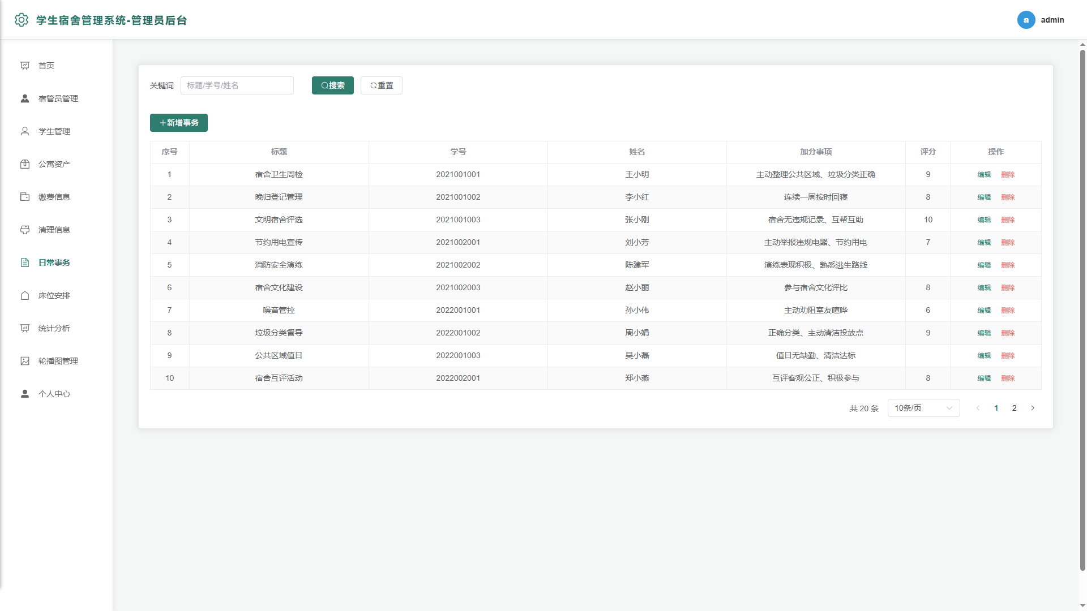The height and width of the screenshot is (611, 1087).
Task: Open 学生管理 menu item
Action: click(x=57, y=131)
